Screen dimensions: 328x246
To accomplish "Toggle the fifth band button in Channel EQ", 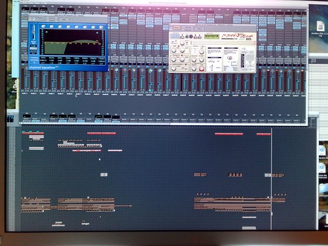I will (x=77, y=27).
